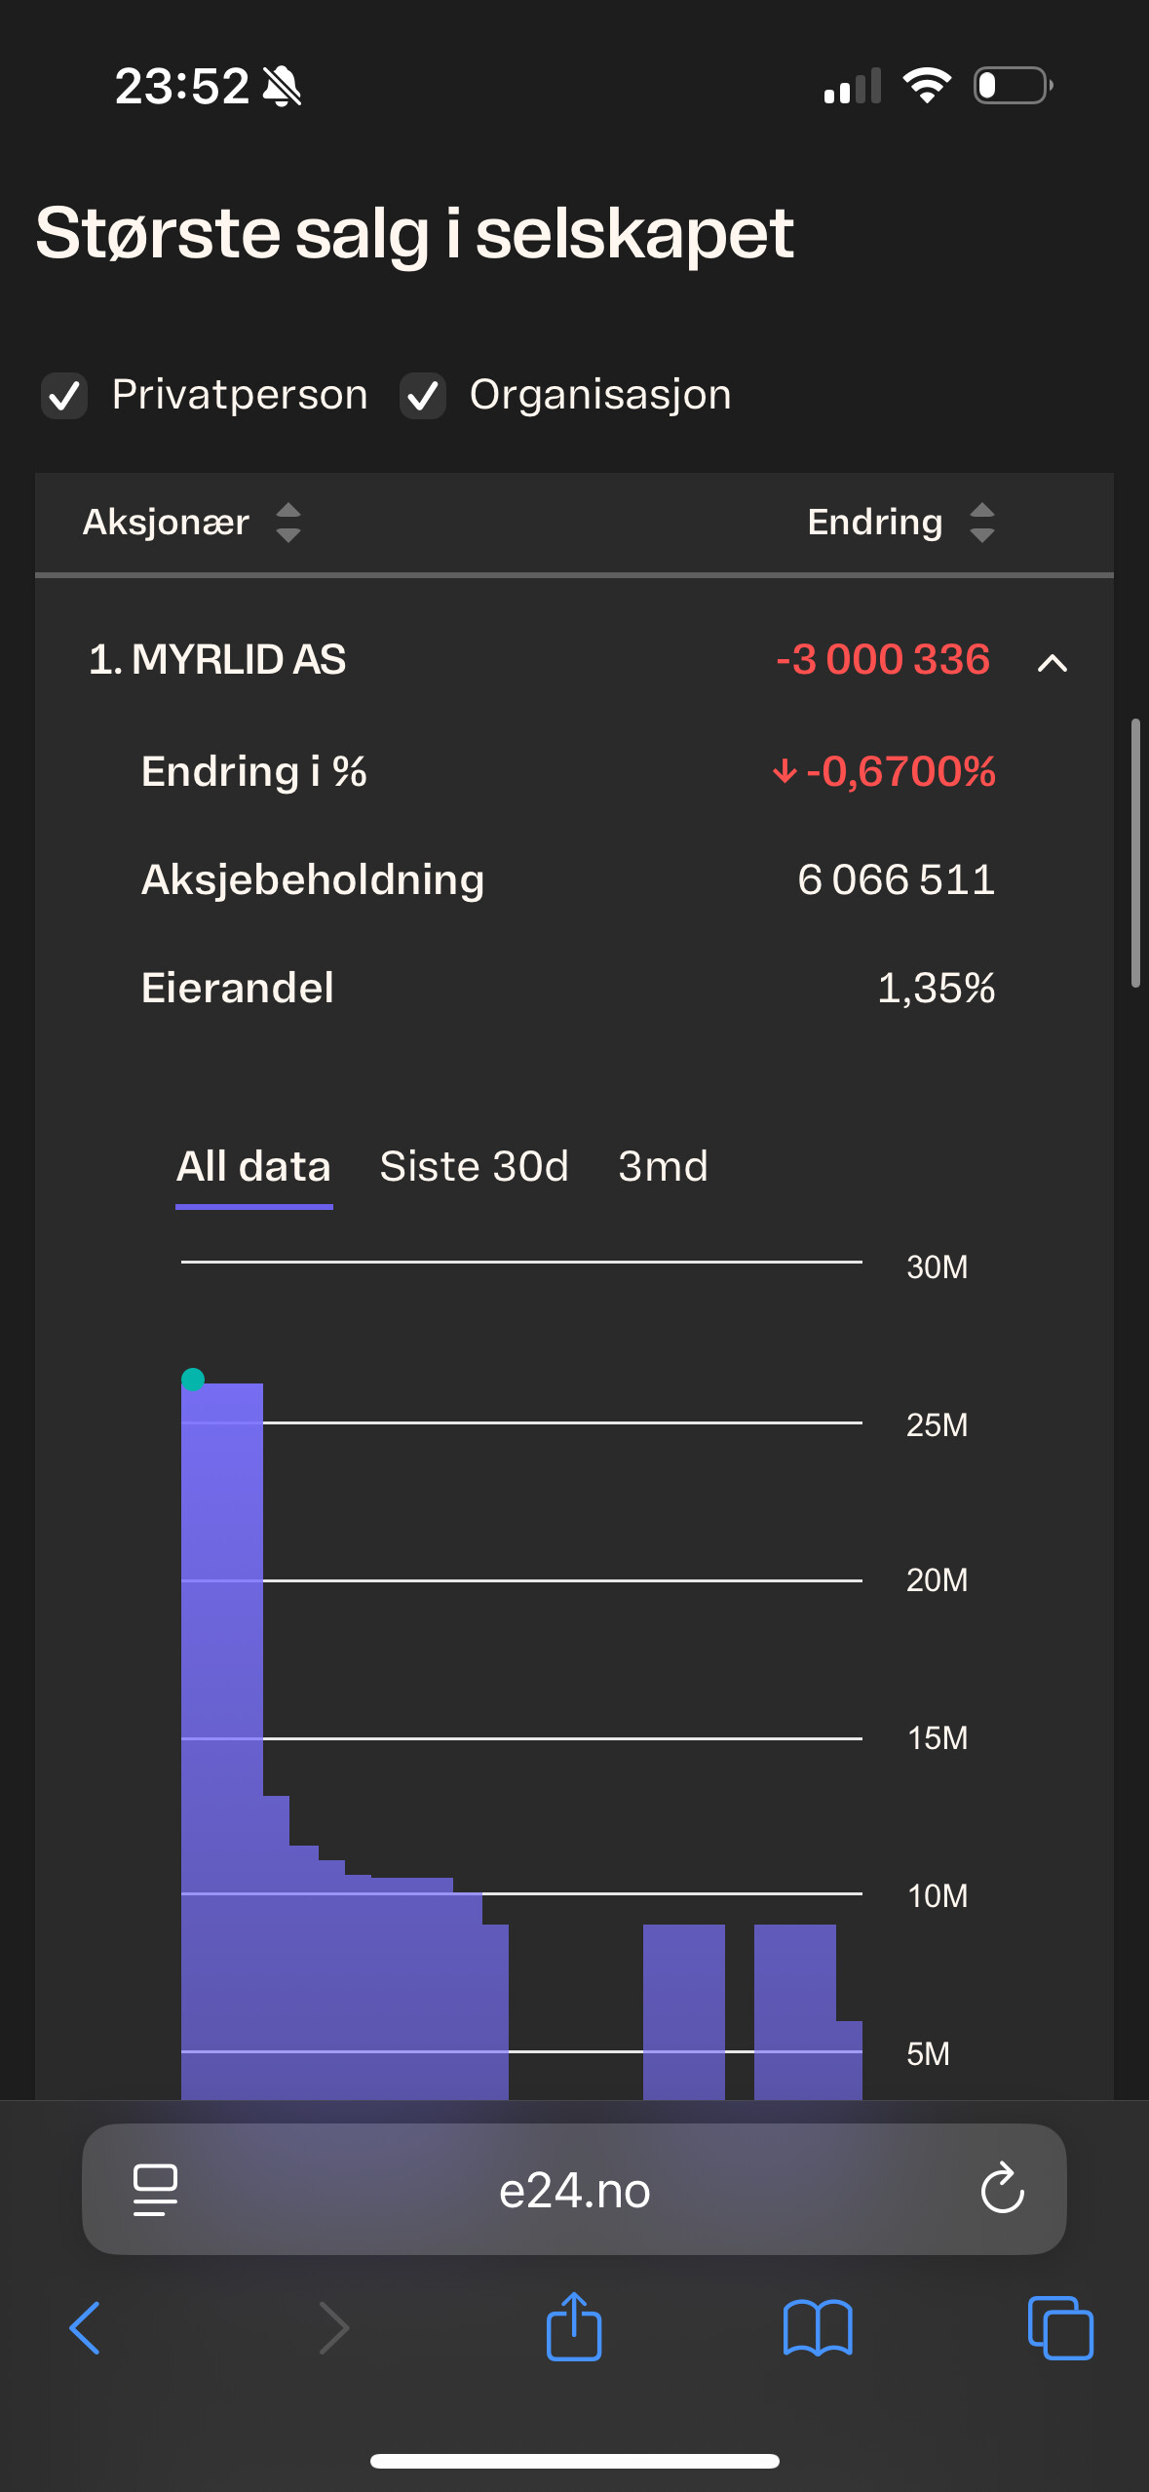Switch to the 3md tab
The width and height of the screenshot is (1149, 2492).
663,1167
